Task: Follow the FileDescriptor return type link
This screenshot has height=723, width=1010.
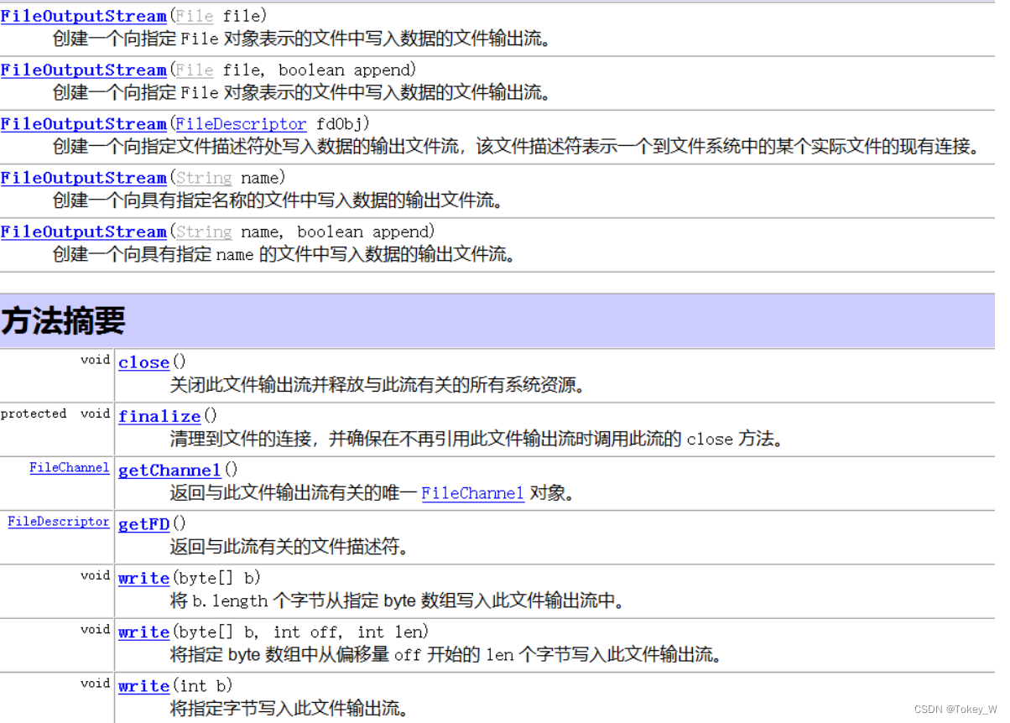Action: [58, 521]
